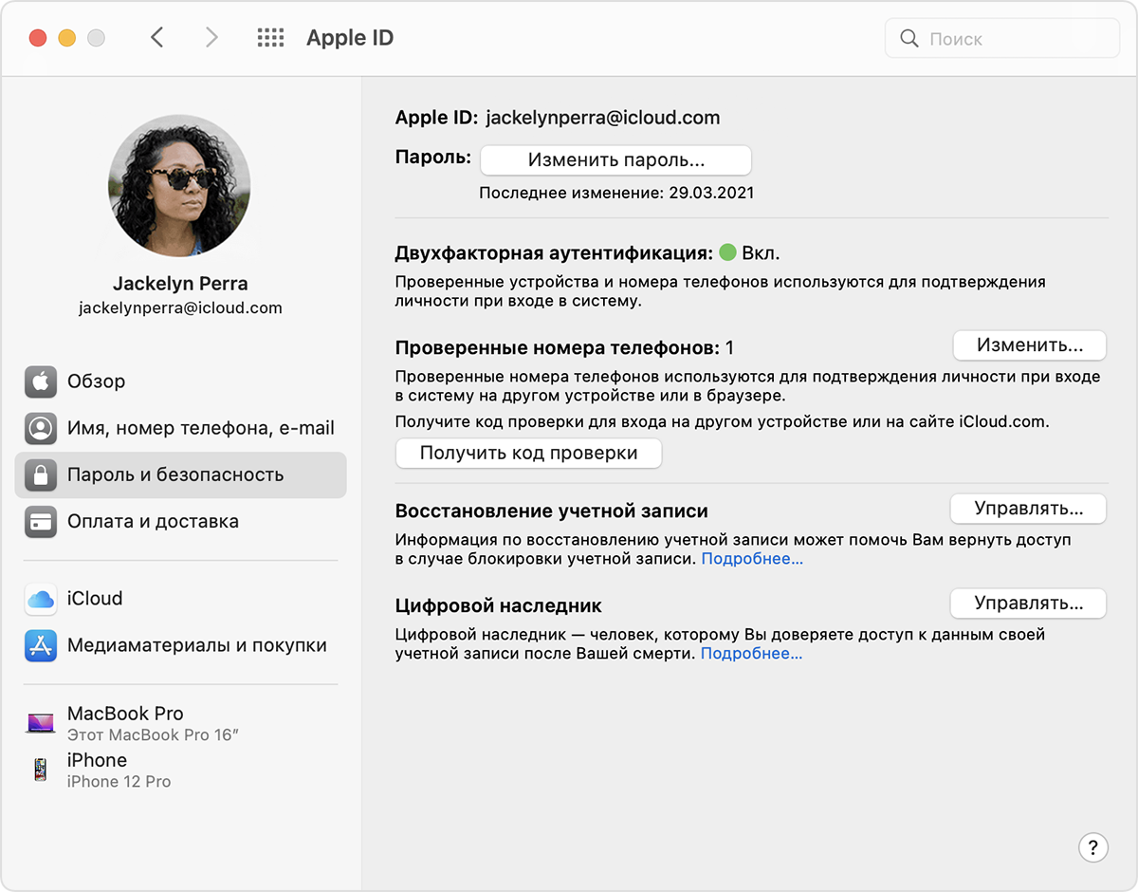This screenshot has width=1138, height=892.
Task: Click the App Store icon for Медиаматериалы и покупки
Action: point(41,645)
